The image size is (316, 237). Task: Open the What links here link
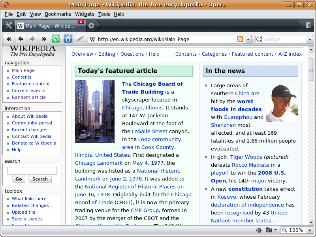click(x=29, y=199)
